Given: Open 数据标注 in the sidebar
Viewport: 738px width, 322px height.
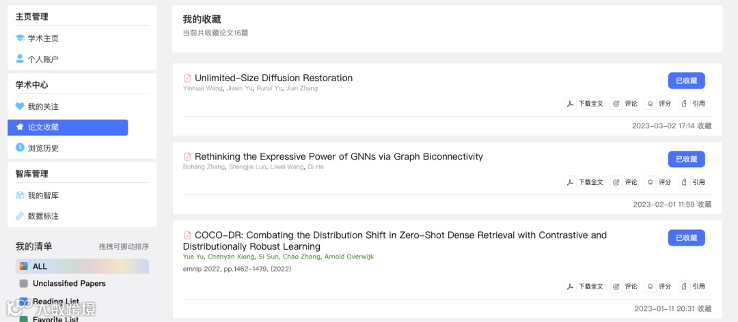Looking at the screenshot, I should pos(42,216).
